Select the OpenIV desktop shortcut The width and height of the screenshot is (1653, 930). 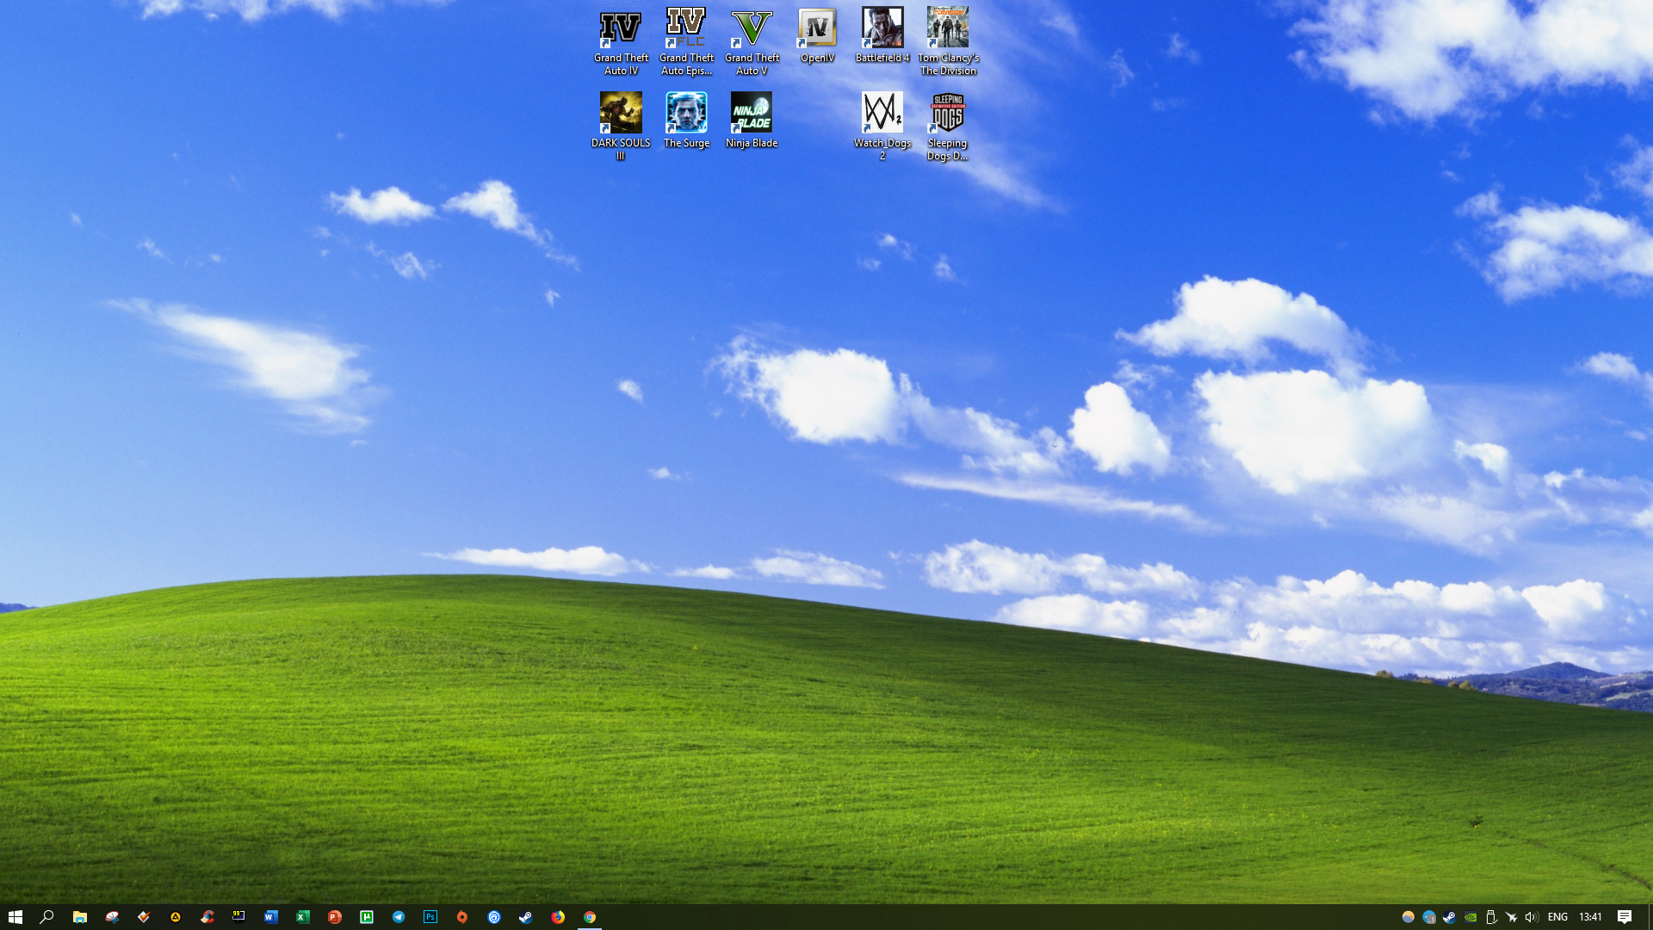click(817, 35)
